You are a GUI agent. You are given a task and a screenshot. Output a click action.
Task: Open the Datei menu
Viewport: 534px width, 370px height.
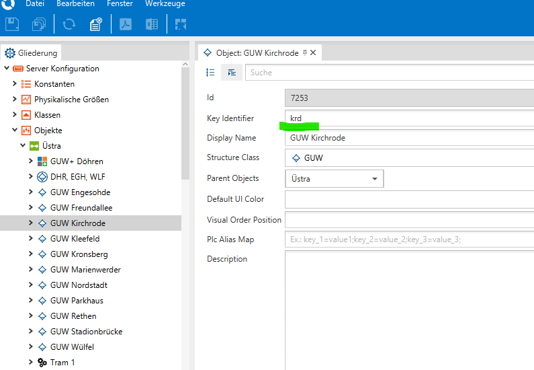click(x=35, y=4)
